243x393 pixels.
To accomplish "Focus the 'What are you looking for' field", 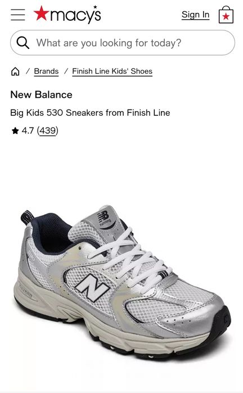I will (x=123, y=43).
